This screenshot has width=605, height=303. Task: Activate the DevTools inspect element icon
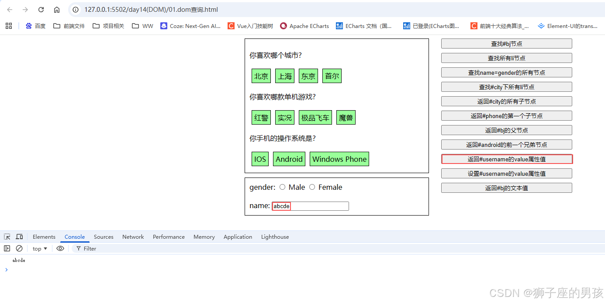pyautogui.click(x=7, y=237)
